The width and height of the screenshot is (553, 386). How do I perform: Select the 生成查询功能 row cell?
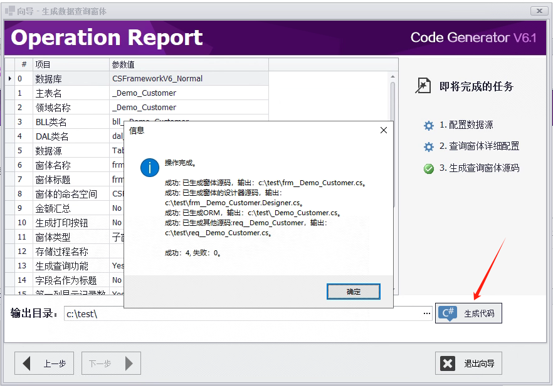(x=71, y=266)
